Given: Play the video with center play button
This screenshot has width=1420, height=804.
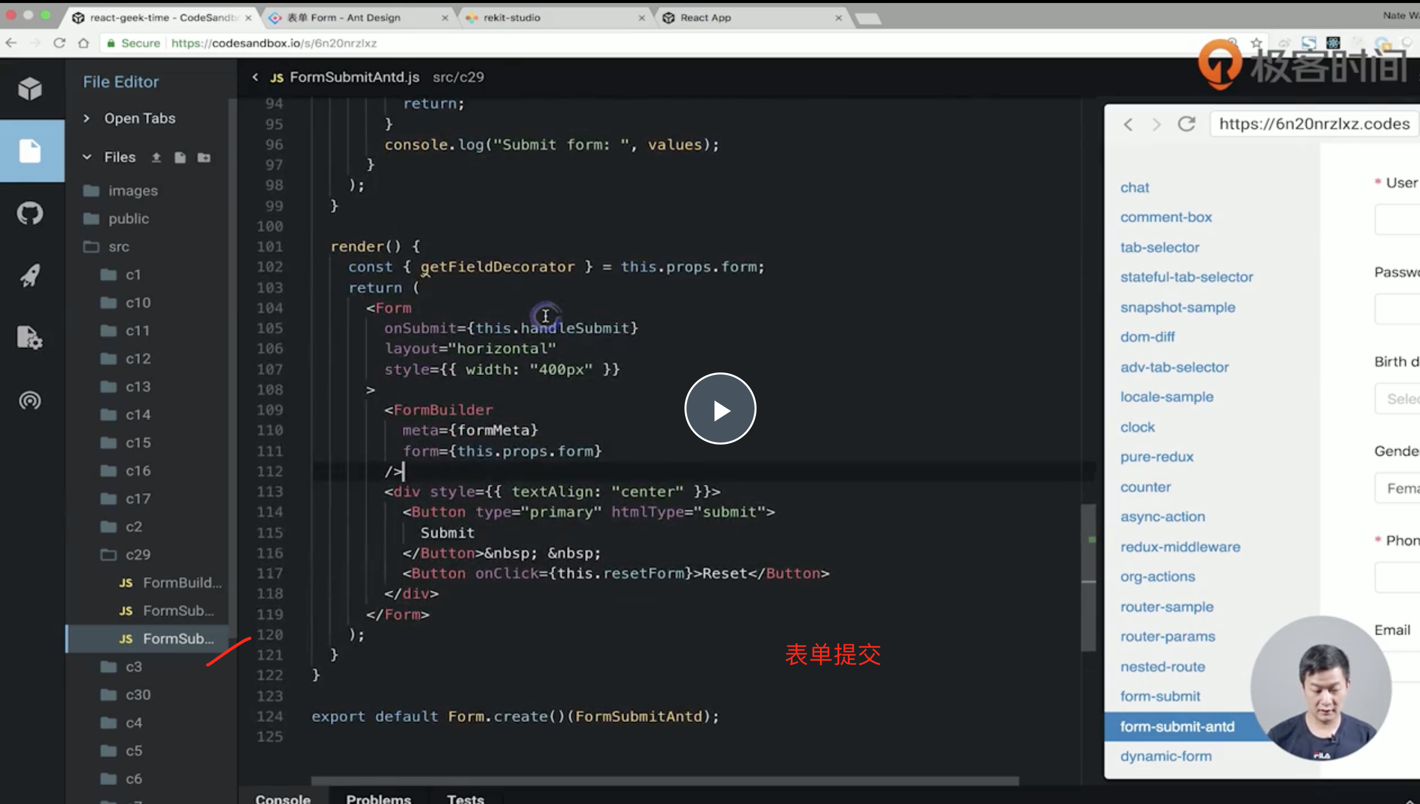Looking at the screenshot, I should [720, 409].
